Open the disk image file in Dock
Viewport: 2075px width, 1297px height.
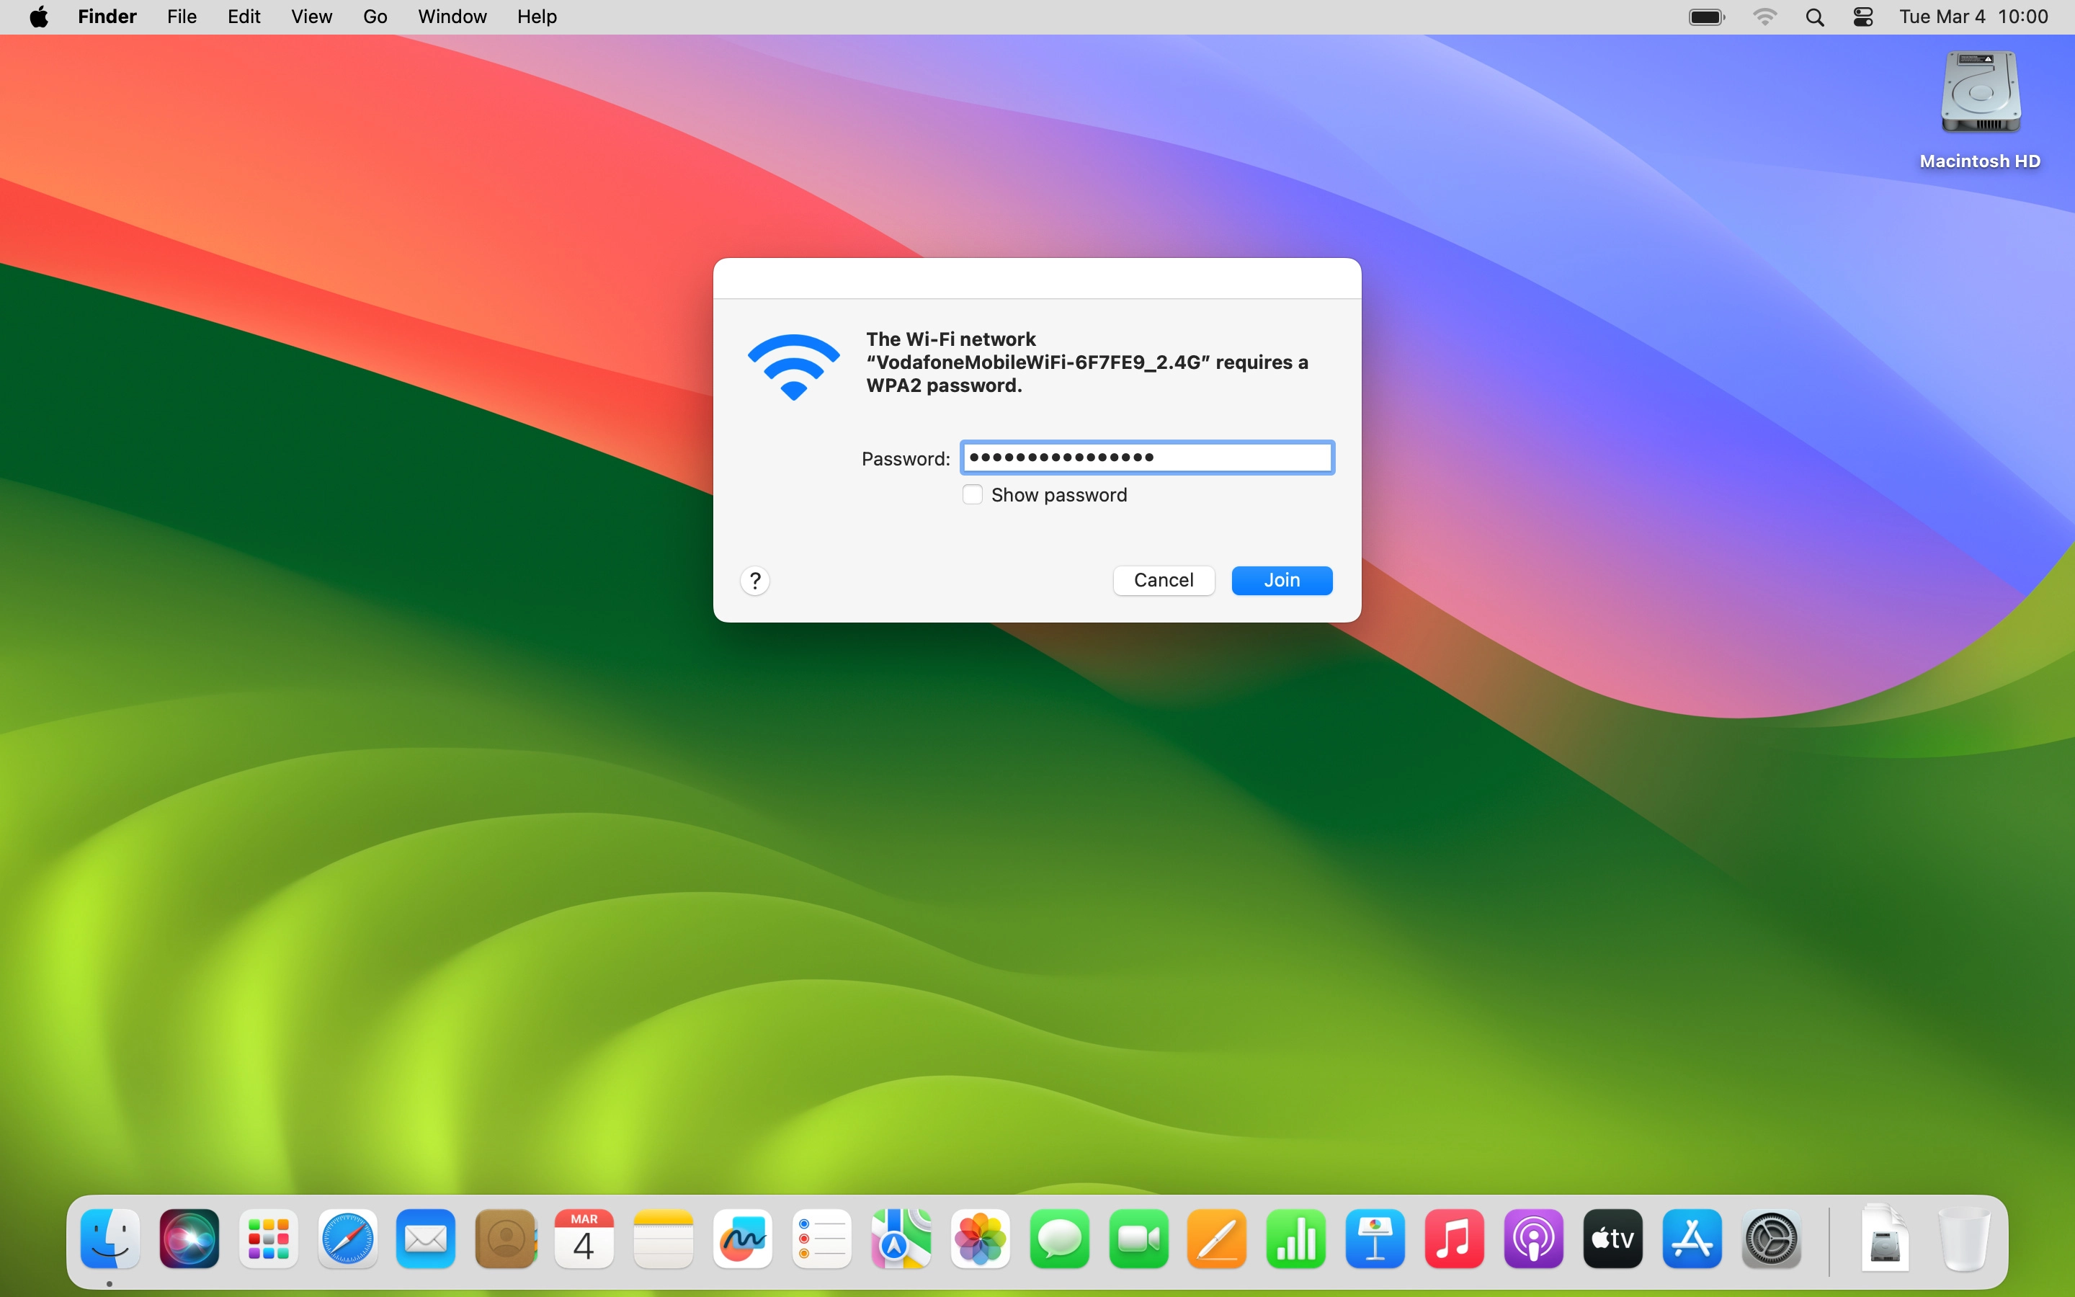point(1885,1239)
